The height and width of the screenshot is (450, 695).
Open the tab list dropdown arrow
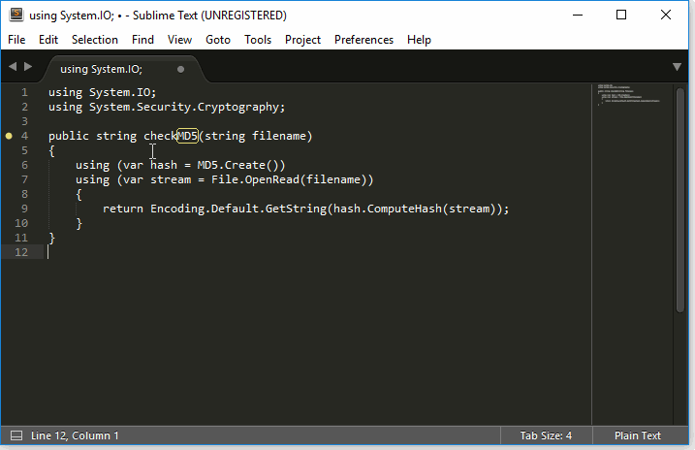677,67
